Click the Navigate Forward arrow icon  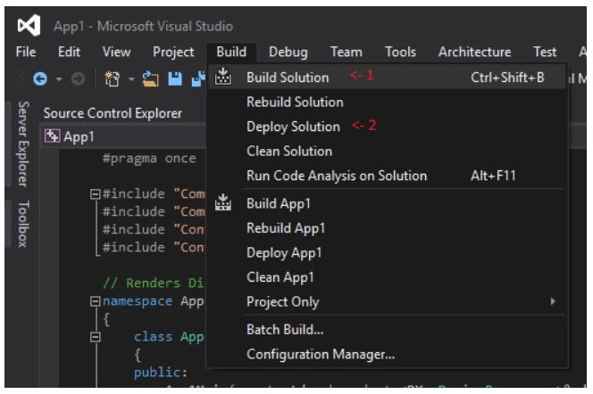point(78,78)
